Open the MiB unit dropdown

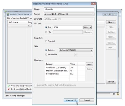(x=87, y=27)
